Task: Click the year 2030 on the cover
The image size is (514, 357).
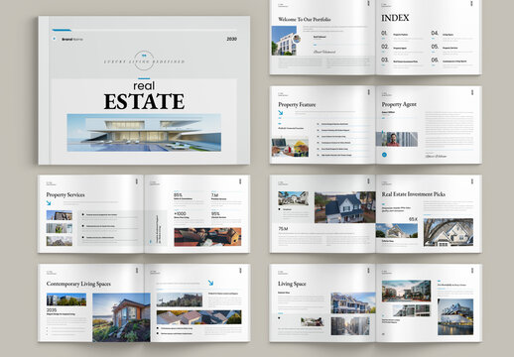Action: pyautogui.click(x=231, y=39)
